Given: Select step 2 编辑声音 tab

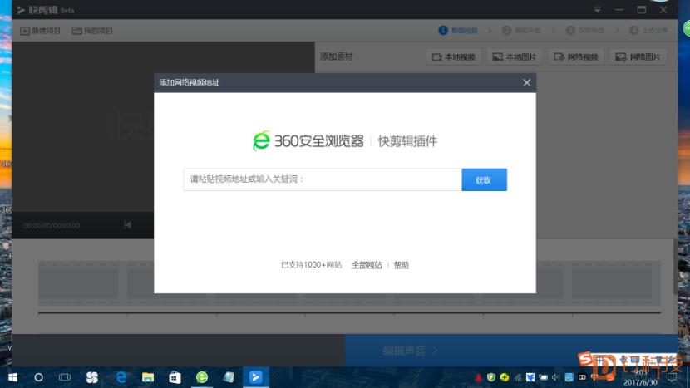Looking at the screenshot, I should point(521,30).
